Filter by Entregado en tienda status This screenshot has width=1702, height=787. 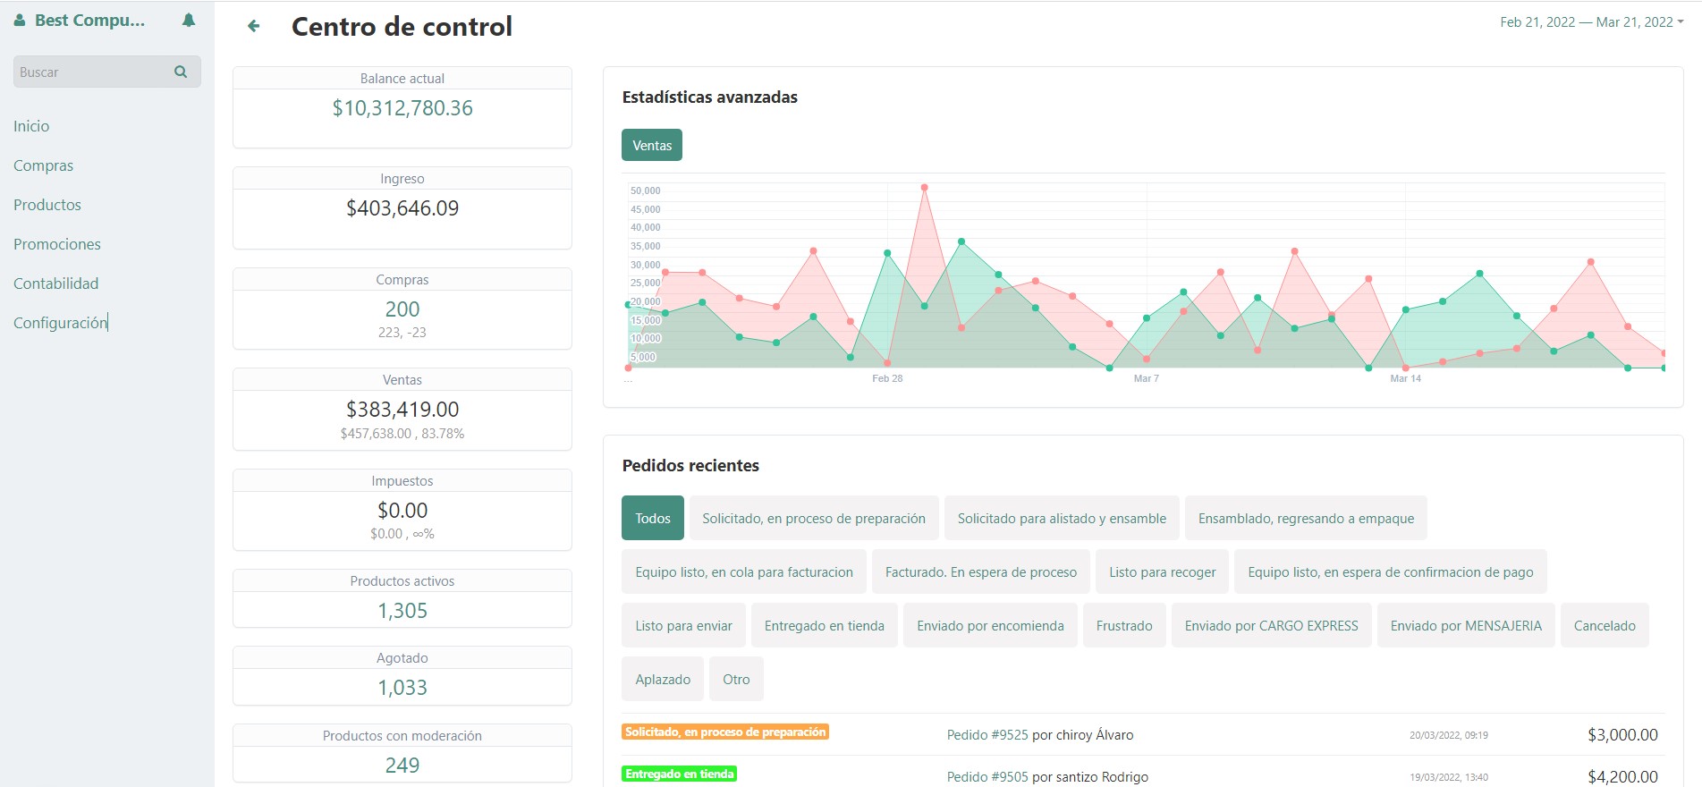(x=824, y=625)
